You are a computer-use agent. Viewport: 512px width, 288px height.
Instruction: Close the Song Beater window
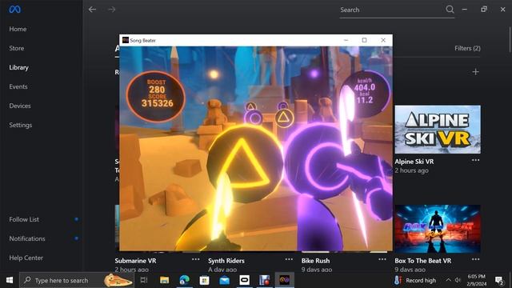tap(383, 40)
